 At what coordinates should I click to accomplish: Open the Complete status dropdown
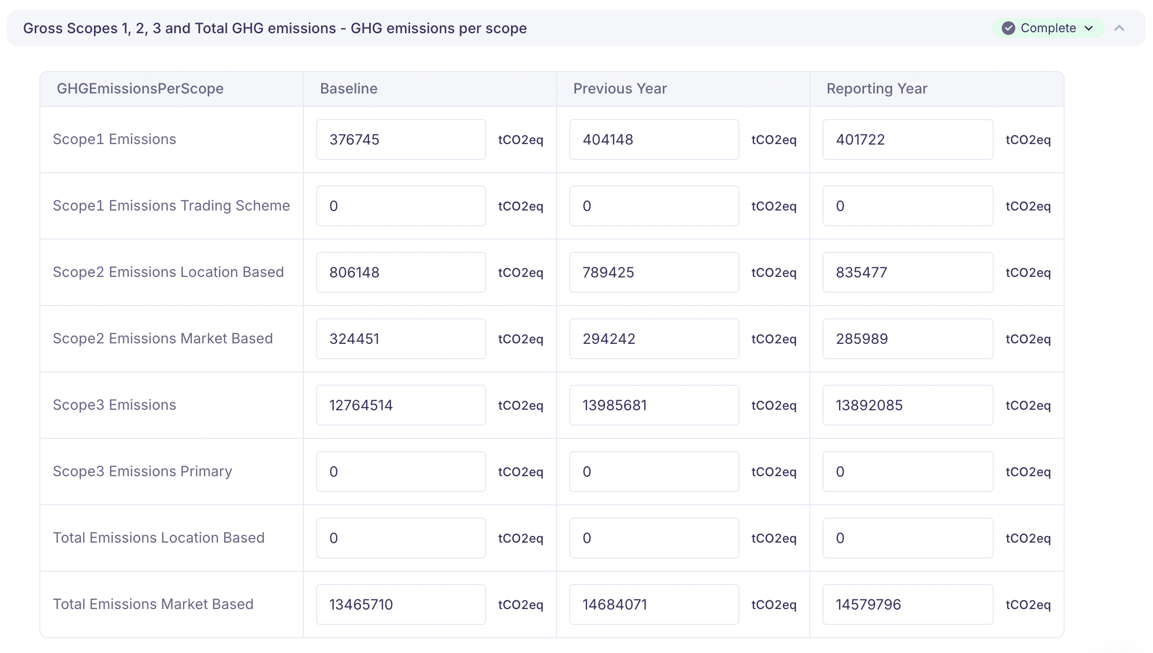pyautogui.click(x=1088, y=28)
